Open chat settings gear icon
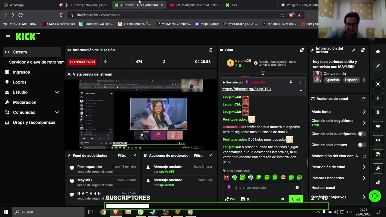Viewport: 386px width, 217px height. pos(283,199)
